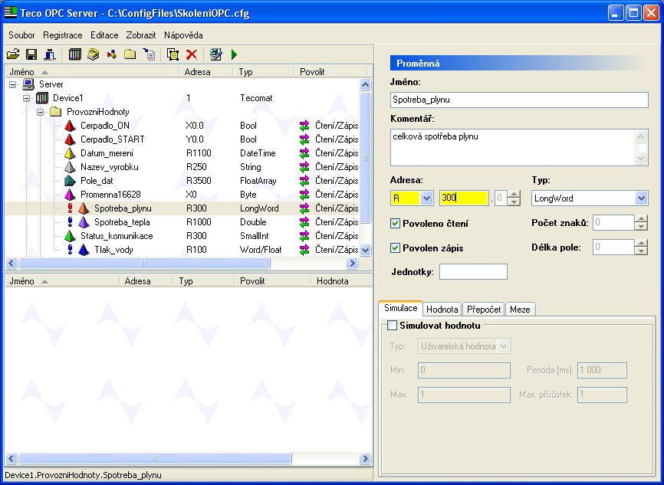Viewport: 664px width, 485px height.
Task: Toggle the Povolen zápis checkbox
Action: [x=395, y=248]
